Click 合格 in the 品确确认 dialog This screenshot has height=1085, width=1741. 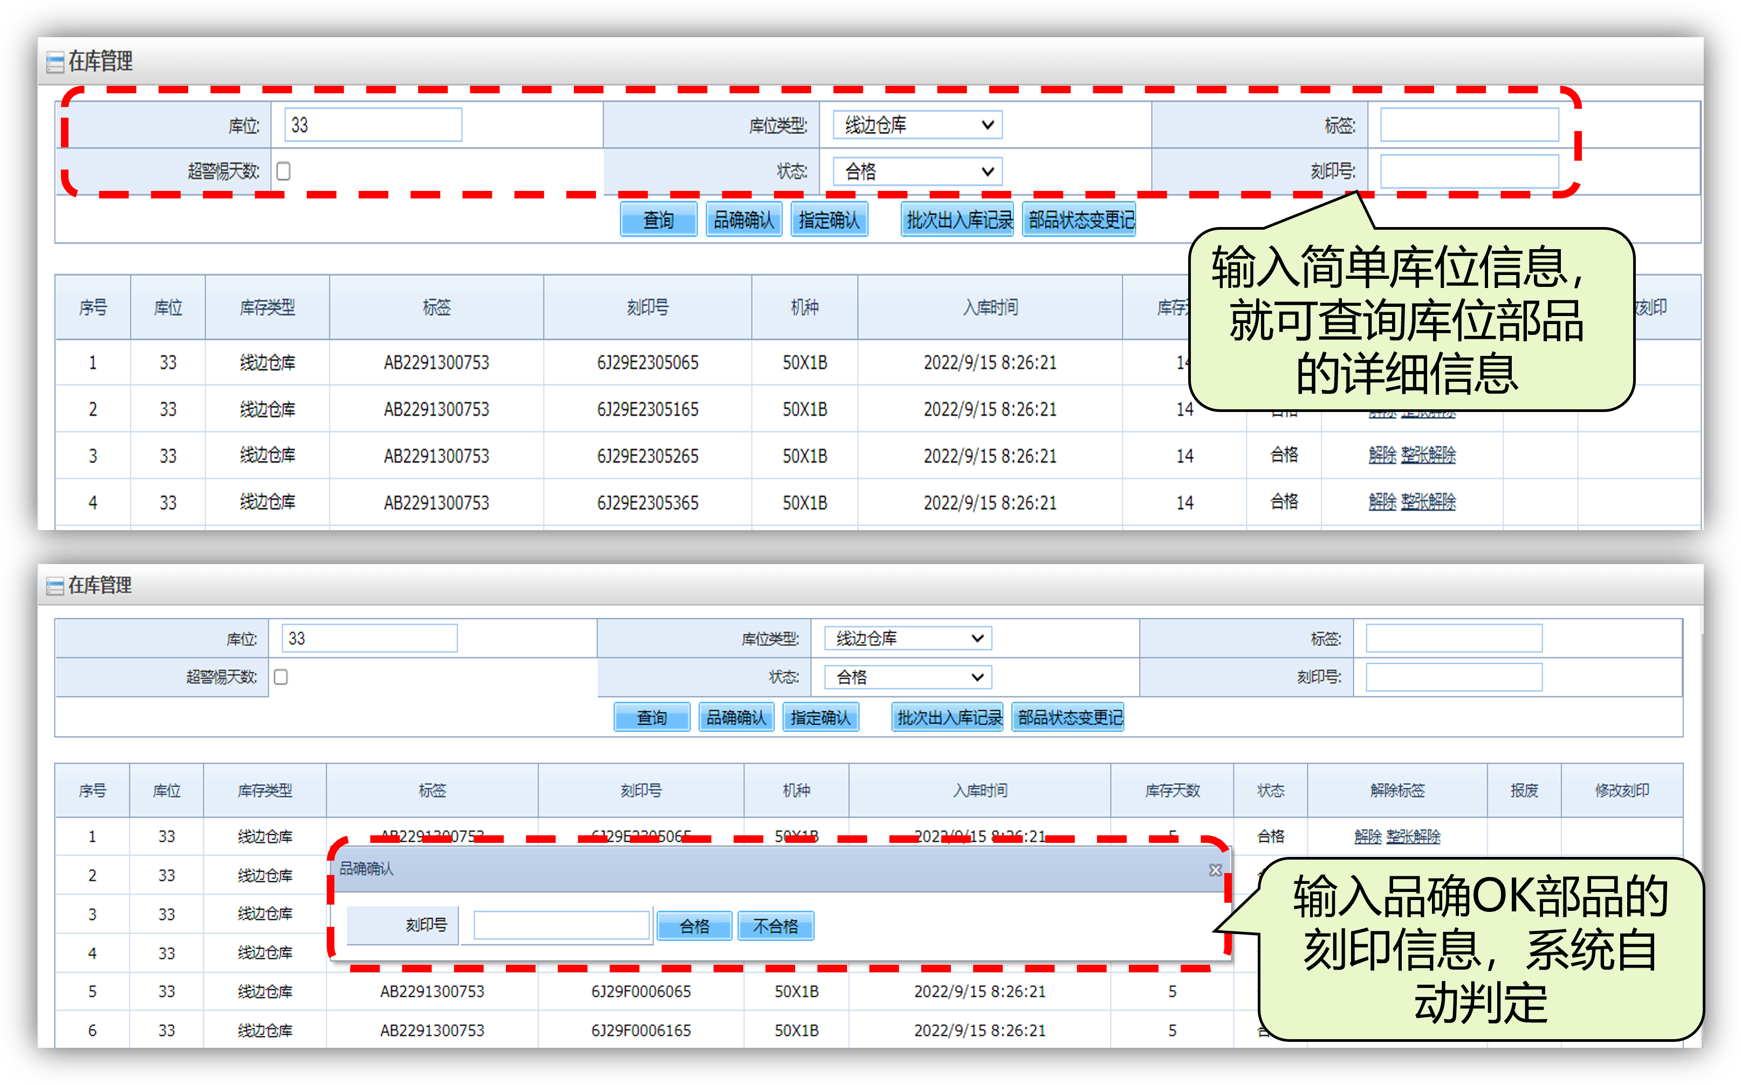pyautogui.click(x=694, y=926)
